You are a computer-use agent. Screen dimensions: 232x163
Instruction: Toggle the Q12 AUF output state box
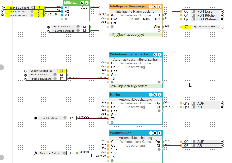(193, 103)
